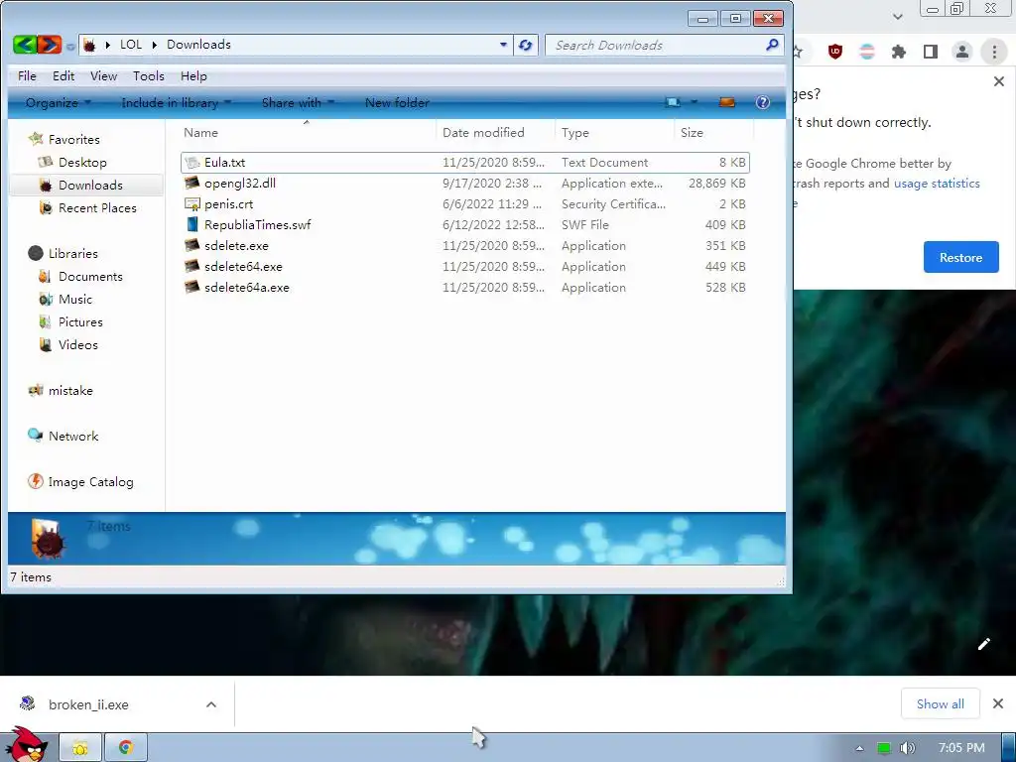Open the view options dropdown arrow

694,102
